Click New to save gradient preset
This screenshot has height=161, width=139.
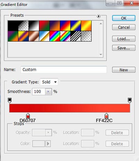(124, 70)
